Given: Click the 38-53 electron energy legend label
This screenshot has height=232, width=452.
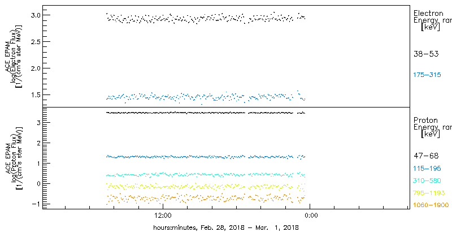Looking at the screenshot, I should tap(426, 54).
